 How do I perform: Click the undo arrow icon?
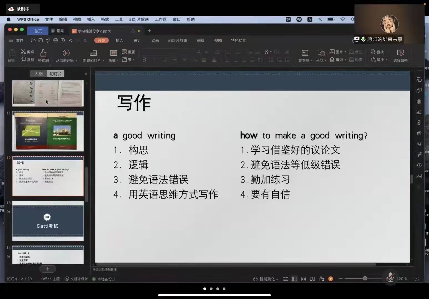pos(70,40)
